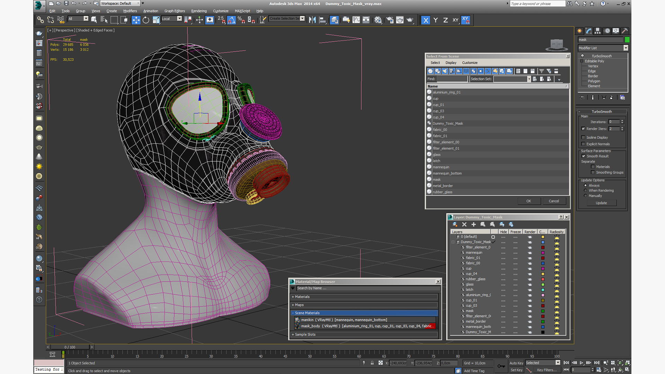Toggle Display Cameras filter in Select From Scene
665x374 pixels.
452,71
